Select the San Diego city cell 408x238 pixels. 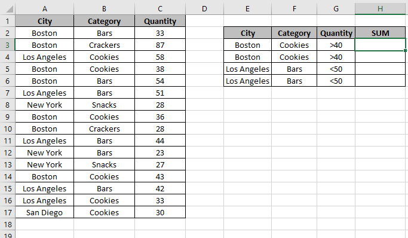(x=44, y=212)
